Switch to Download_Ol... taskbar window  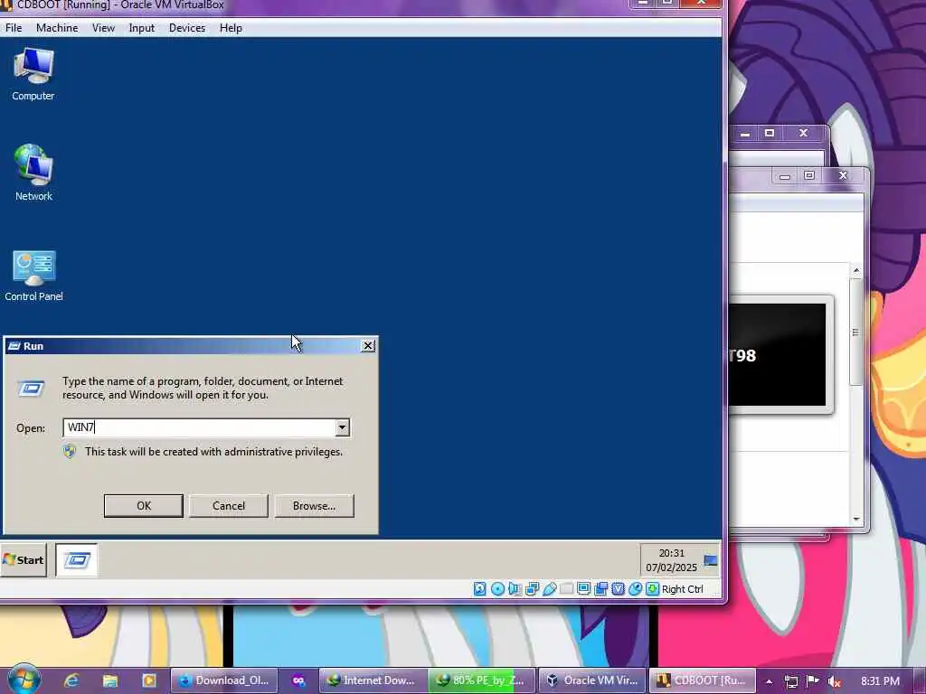tap(224, 680)
